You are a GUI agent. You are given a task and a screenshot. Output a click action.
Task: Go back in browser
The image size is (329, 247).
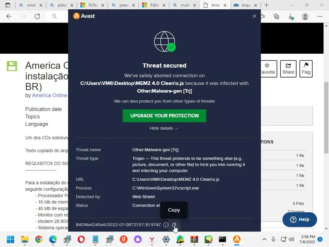pos(9,16)
